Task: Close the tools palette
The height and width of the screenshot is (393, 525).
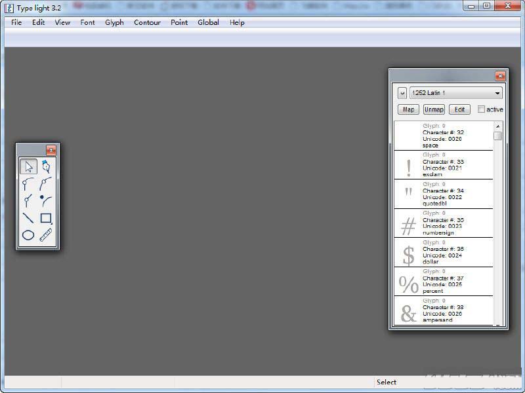Action: pyautogui.click(x=51, y=151)
